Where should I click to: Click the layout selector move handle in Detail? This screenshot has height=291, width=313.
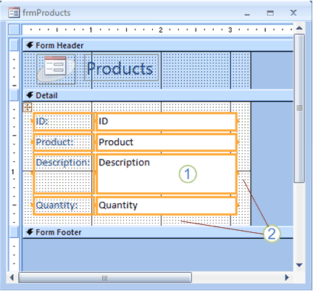tap(28, 107)
